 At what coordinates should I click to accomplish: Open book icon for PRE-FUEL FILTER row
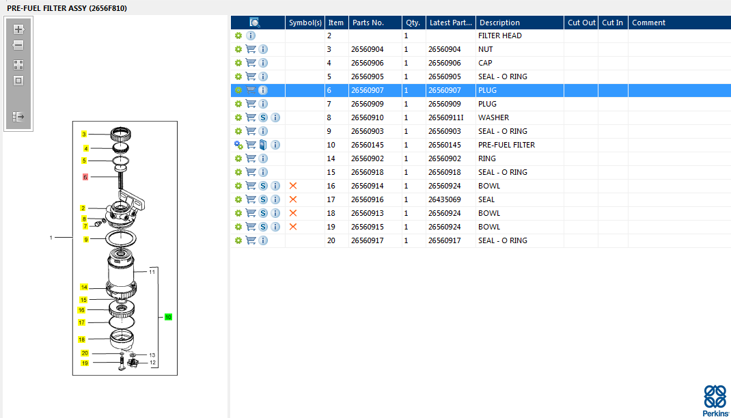click(263, 145)
